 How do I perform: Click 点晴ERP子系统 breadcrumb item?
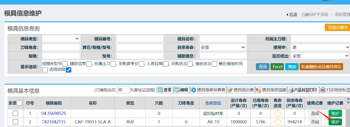click(x=315, y=15)
